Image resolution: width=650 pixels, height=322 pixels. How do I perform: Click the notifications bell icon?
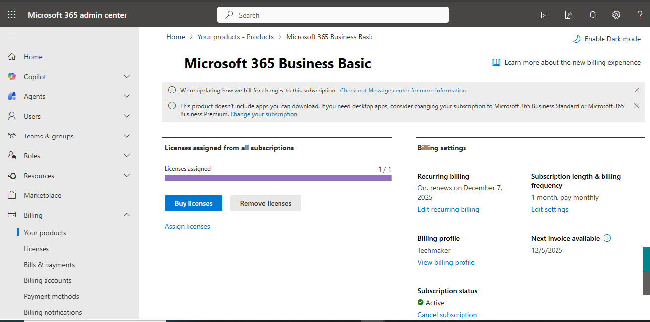(x=592, y=15)
